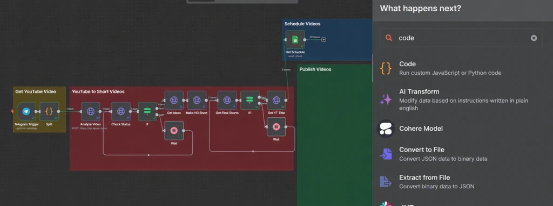Screen dimensions: 553x206
Task: Open the Make HD Short node
Action: point(197,100)
